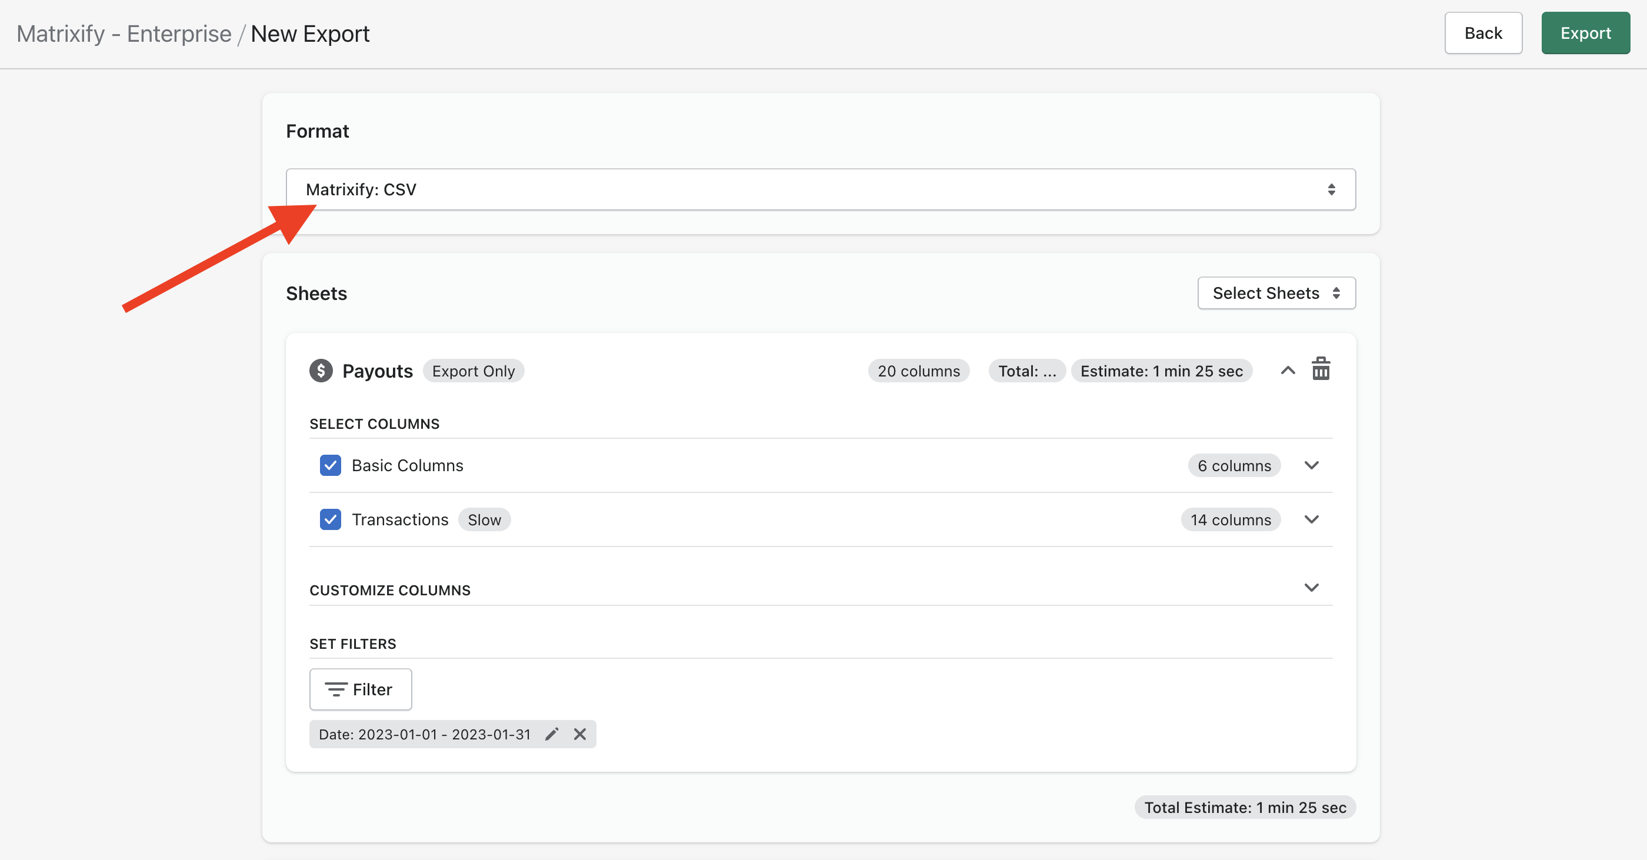The width and height of the screenshot is (1647, 860).
Task: Edit the Date filter with pencil icon
Action: (x=552, y=734)
